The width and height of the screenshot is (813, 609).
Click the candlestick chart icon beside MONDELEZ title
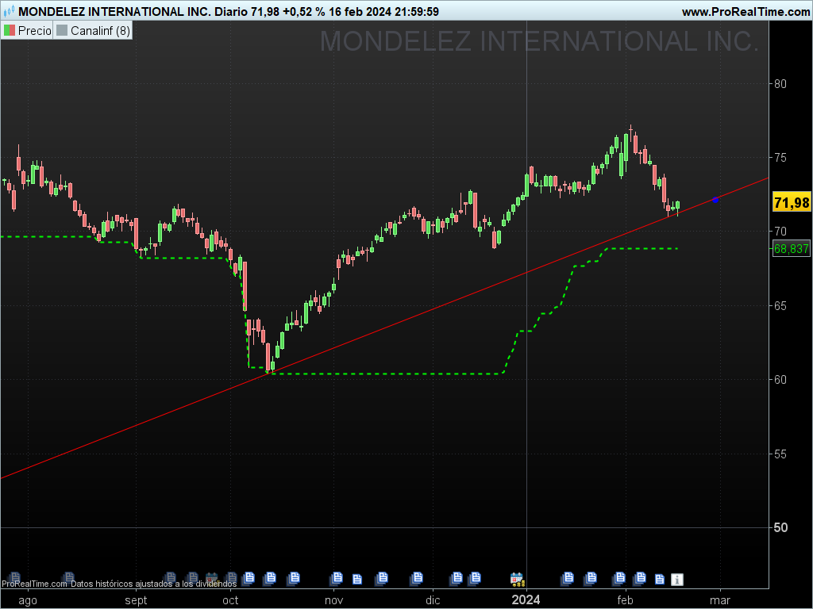coord(10,11)
